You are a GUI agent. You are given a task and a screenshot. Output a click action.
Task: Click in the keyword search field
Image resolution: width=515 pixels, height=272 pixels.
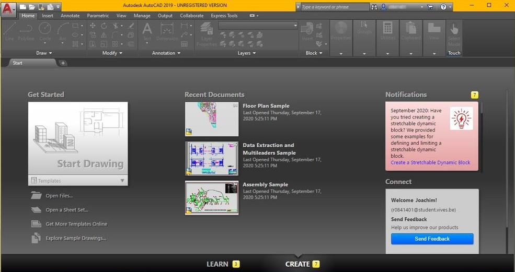335,7
